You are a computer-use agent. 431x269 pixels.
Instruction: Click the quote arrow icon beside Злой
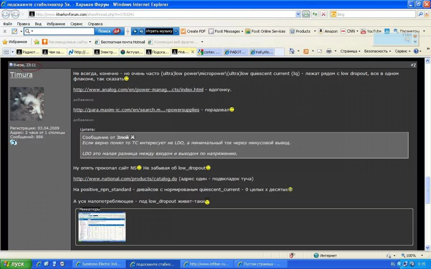[133, 137]
